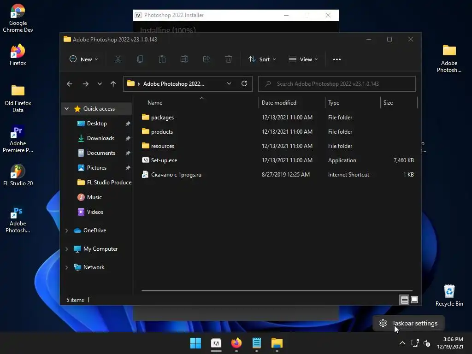The height and width of the screenshot is (354, 472).
Task: Select the Adobe Photoshop folder on the right desktop
Action: (449, 59)
